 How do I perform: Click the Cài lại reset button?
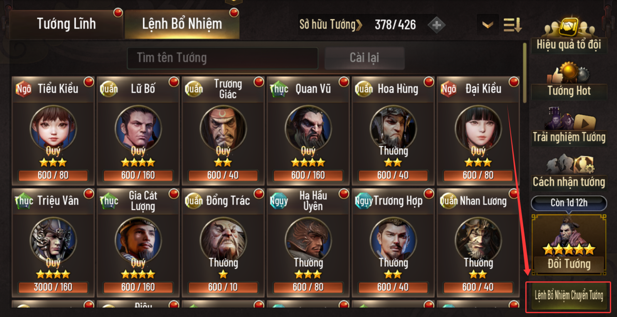pyautogui.click(x=364, y=58)
